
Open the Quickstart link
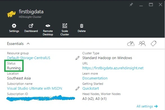91,89
